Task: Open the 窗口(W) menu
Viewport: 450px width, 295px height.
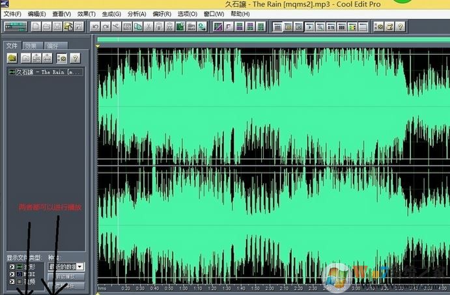Action: (214, 14)
